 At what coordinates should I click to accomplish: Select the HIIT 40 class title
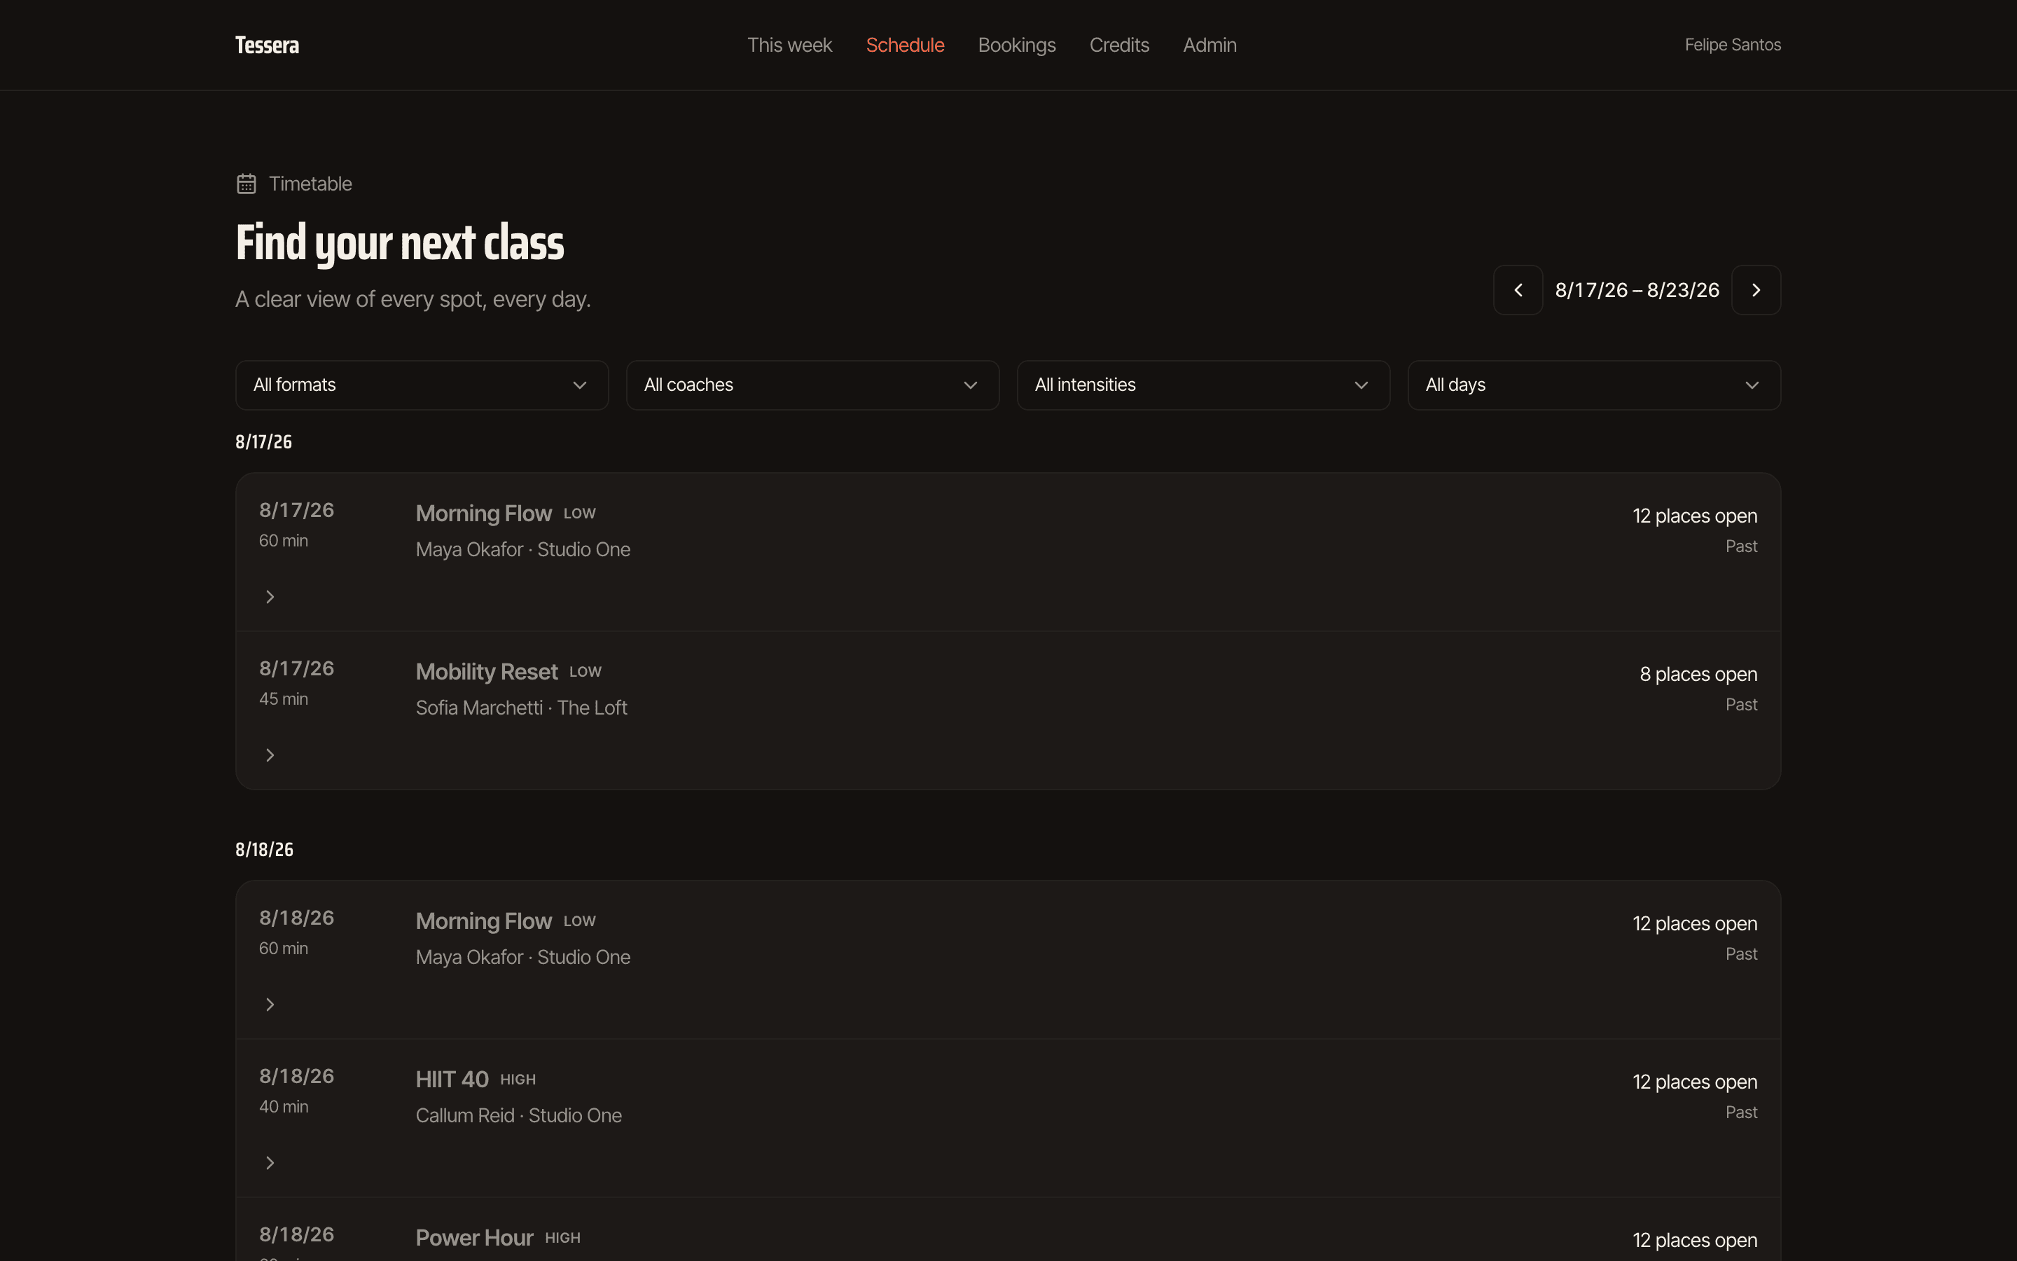coord(452,1079)
